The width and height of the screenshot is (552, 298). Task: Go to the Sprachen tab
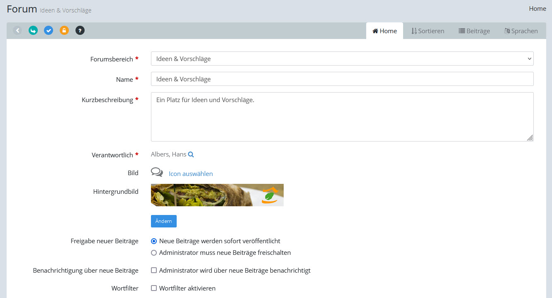click(x=521, y=31)
